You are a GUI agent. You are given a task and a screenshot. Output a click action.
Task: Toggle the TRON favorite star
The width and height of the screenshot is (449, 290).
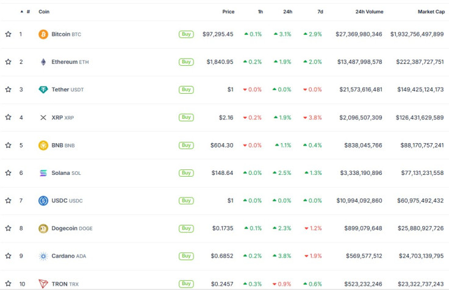coord(9,284)
